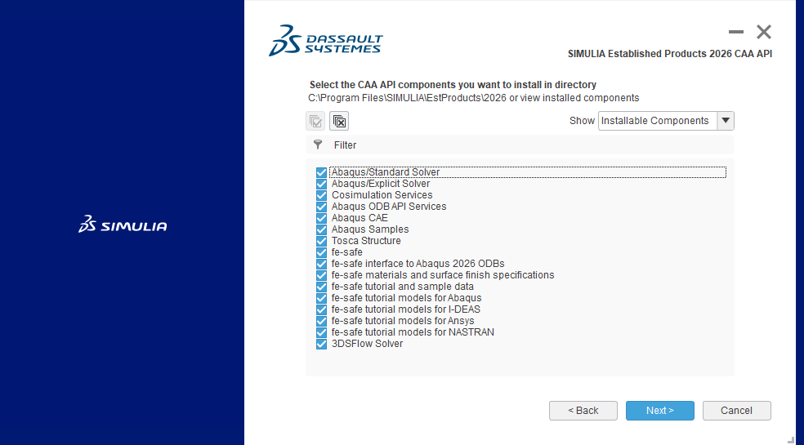Click the Next button

pyautogui.click(x=659, y=411)
